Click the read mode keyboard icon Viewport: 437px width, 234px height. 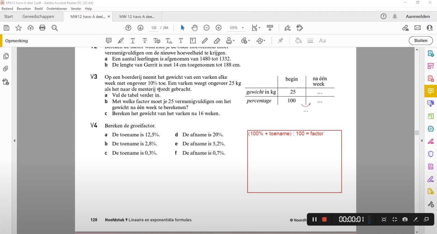270,28
